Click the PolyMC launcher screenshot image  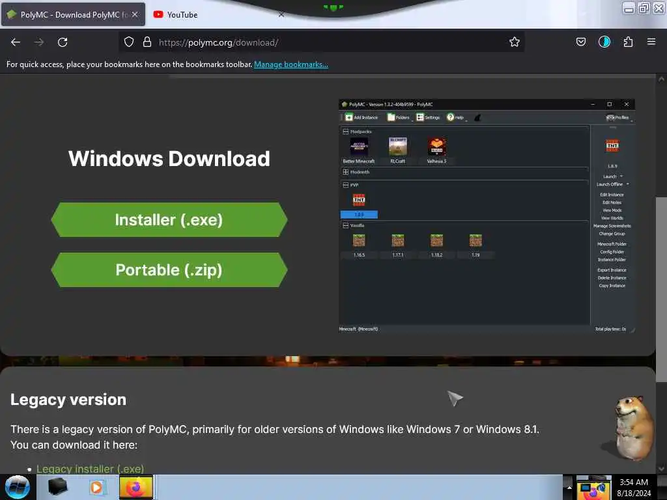[x=487, y=216]
